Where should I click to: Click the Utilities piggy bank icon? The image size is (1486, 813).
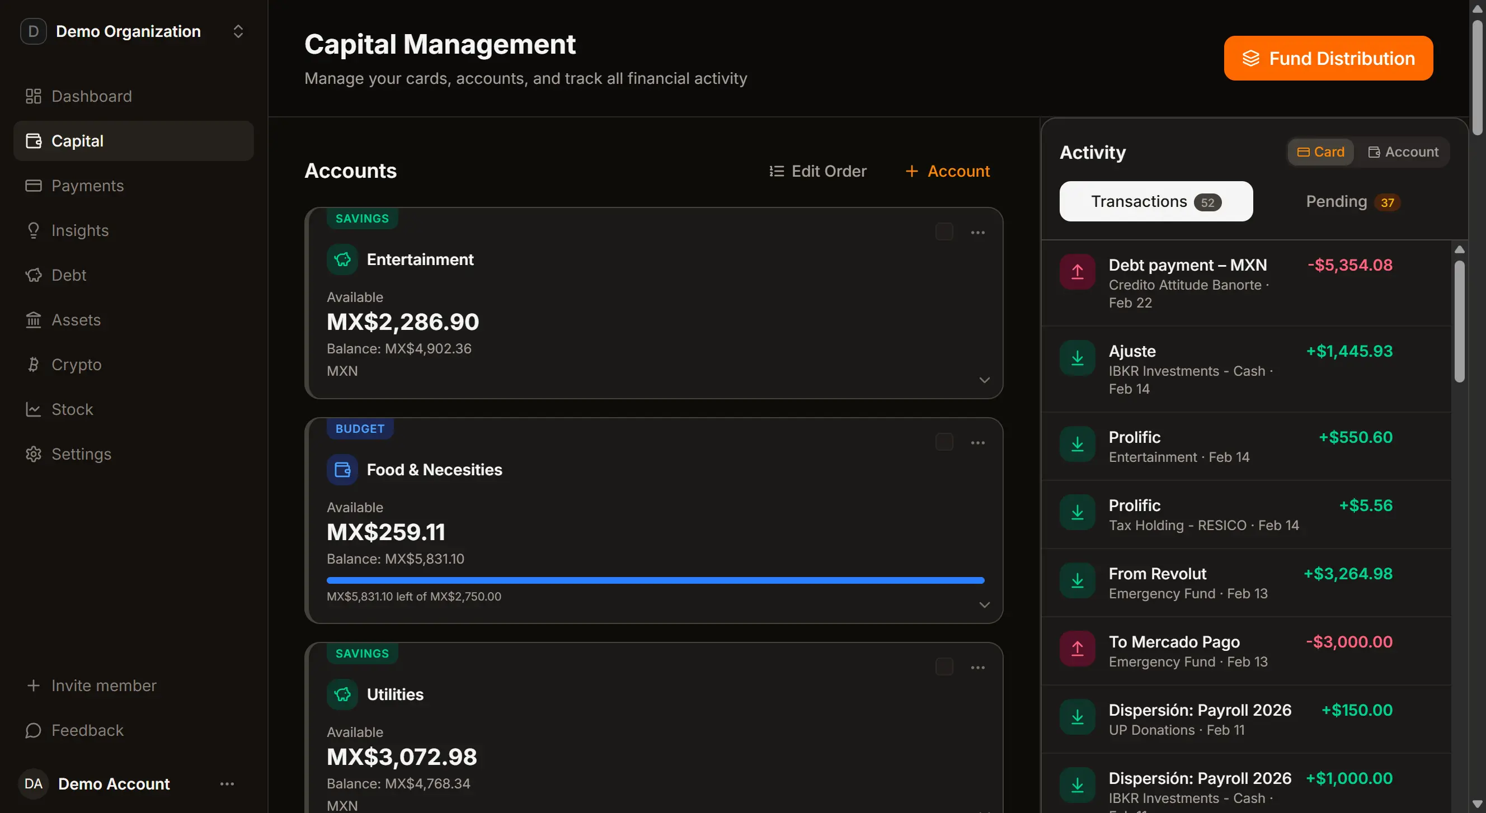(342, 694)
